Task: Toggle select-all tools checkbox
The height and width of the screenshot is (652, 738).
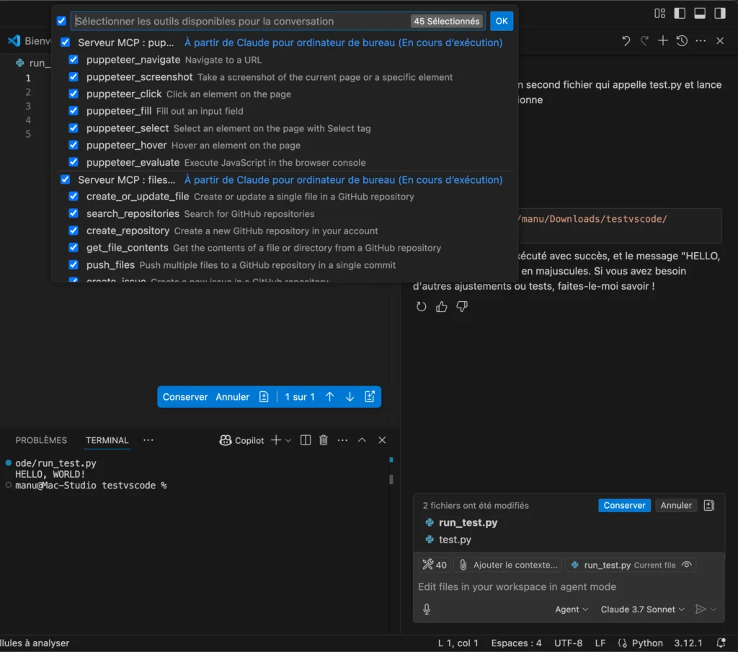Action: 61,21
